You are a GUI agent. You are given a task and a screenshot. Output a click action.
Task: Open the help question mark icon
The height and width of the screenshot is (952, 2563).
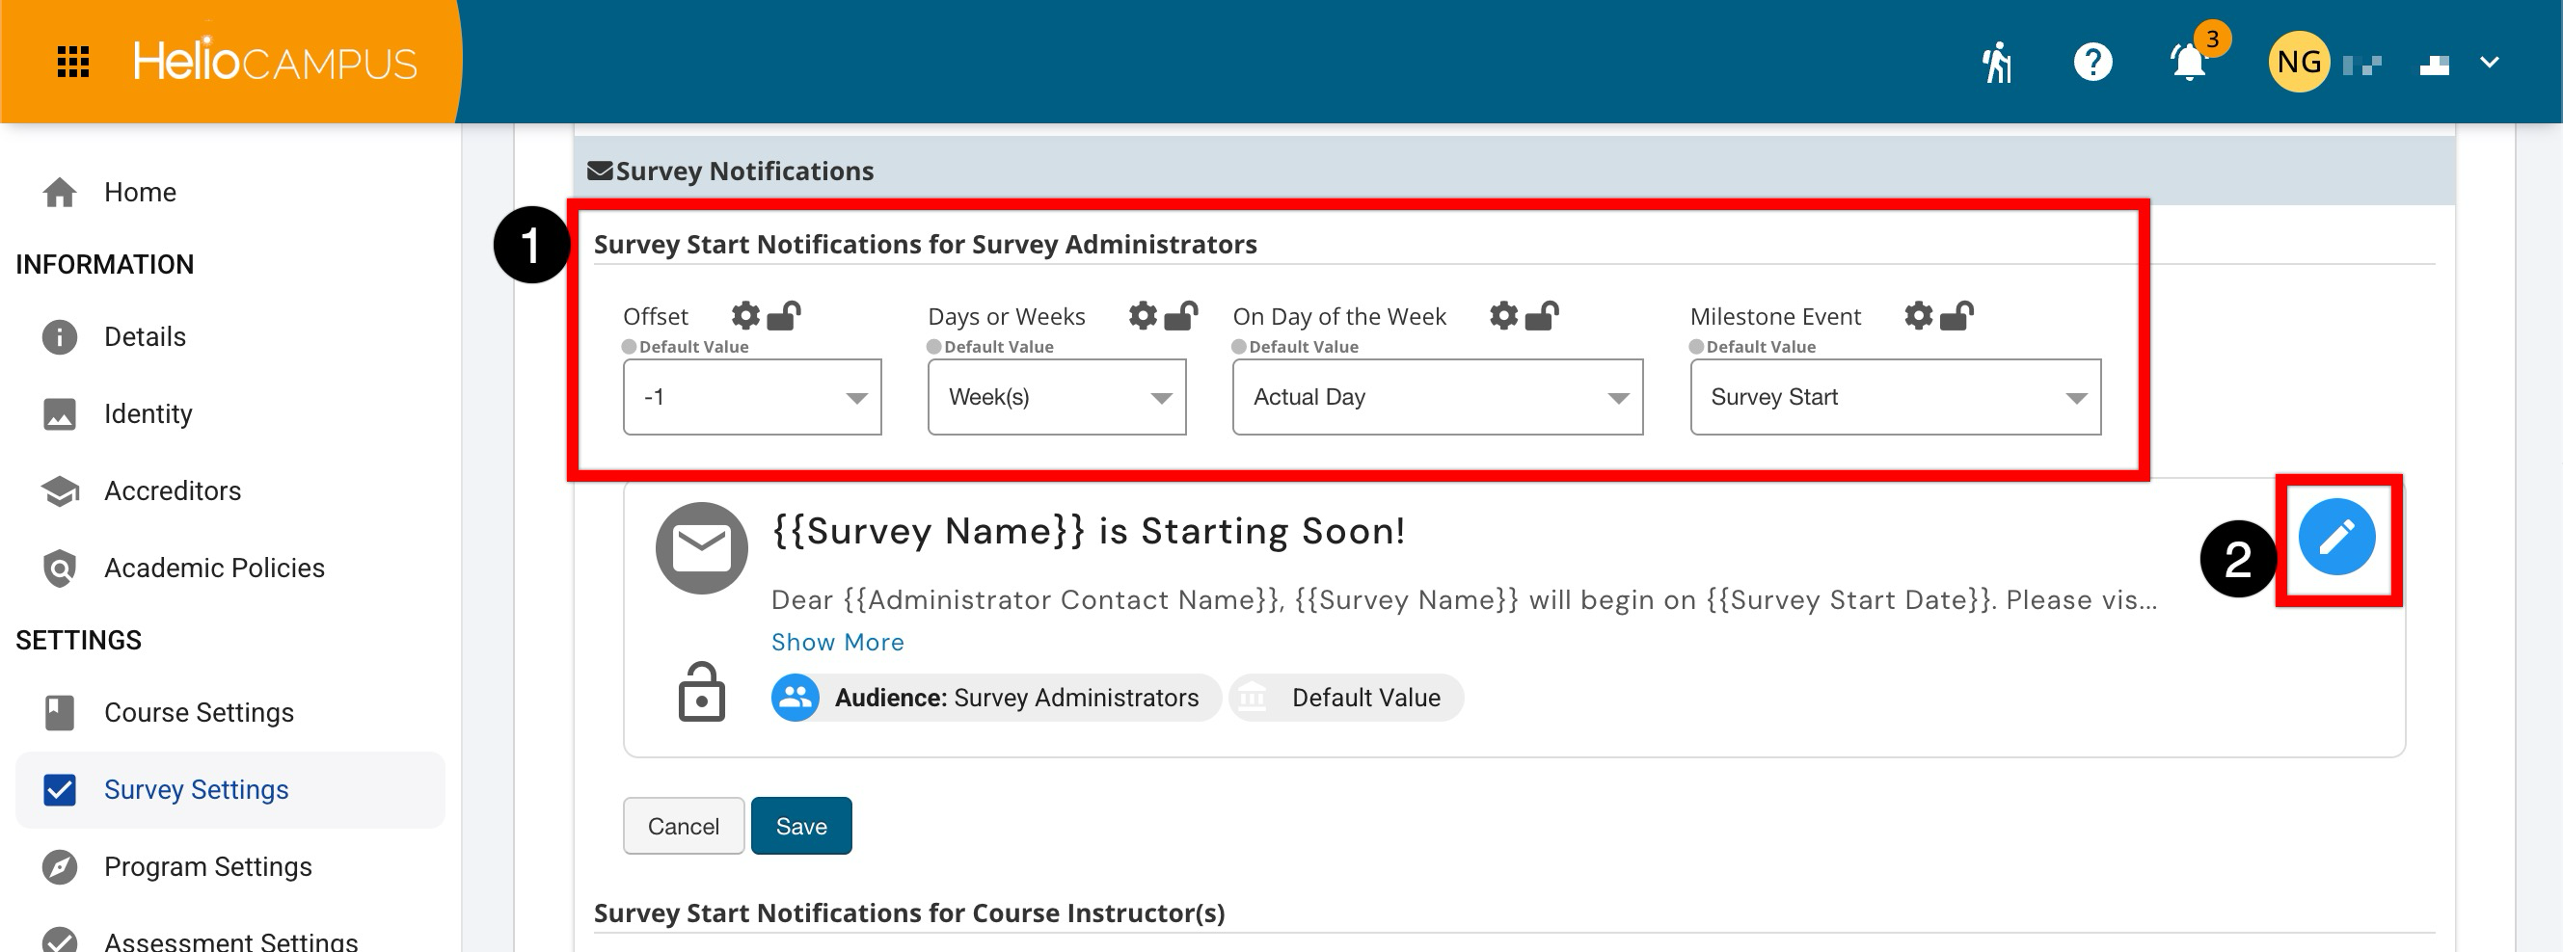[x=2092, y=62]
